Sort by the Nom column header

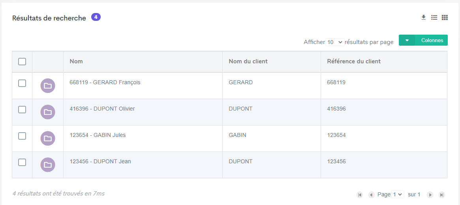click(x=76, y=61)
